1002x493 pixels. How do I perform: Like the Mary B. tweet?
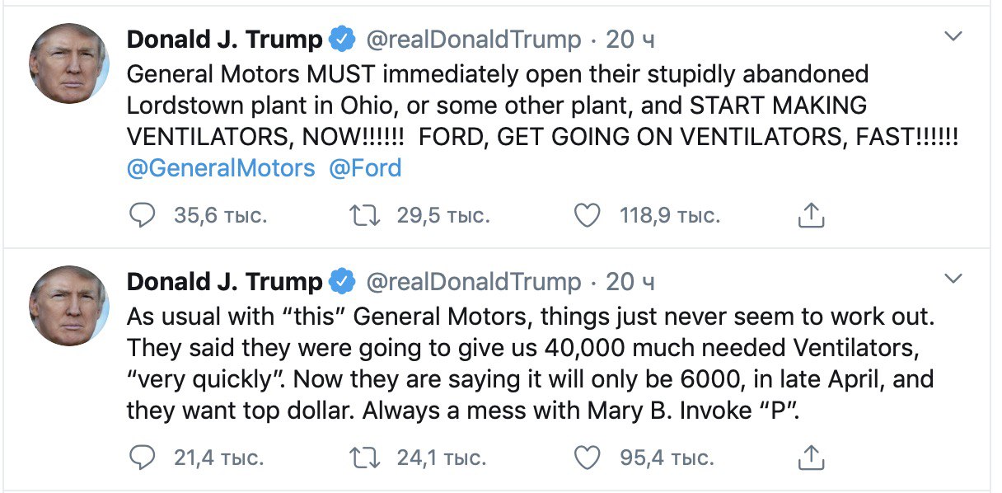pyautogui.click(x=586, y=458)
